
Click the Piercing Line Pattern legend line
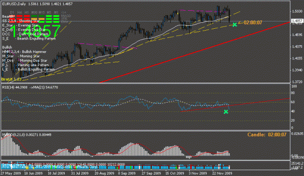[25, 65]
